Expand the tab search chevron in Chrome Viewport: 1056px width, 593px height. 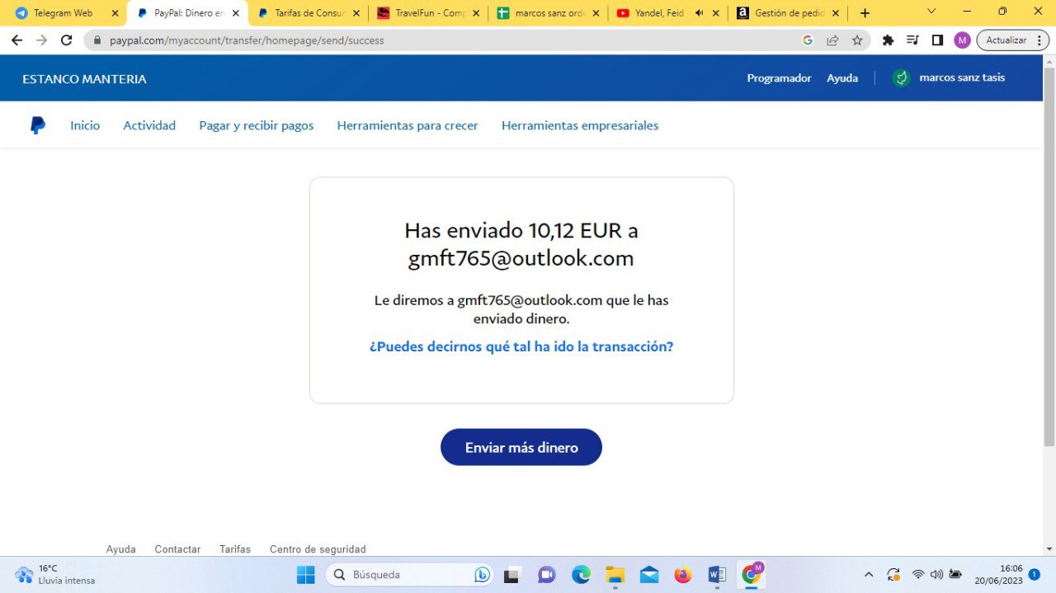click(x=931, y=12)
